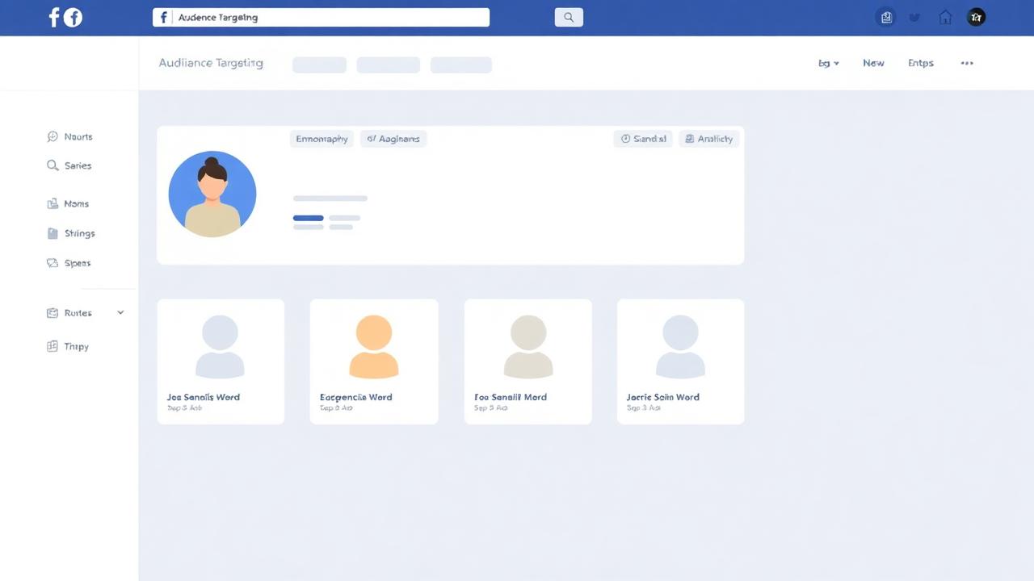Open the three-dots more options menu
The height and width of the screenshot is (581, 1034).
967,63
